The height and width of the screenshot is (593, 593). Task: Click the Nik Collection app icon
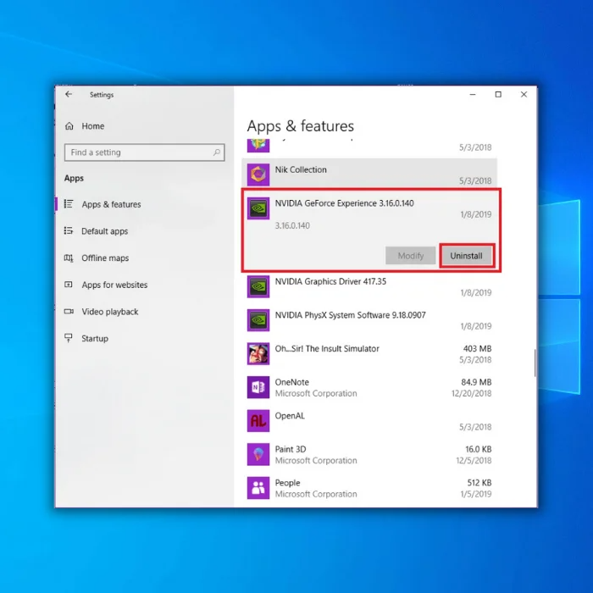click(258, 175)
